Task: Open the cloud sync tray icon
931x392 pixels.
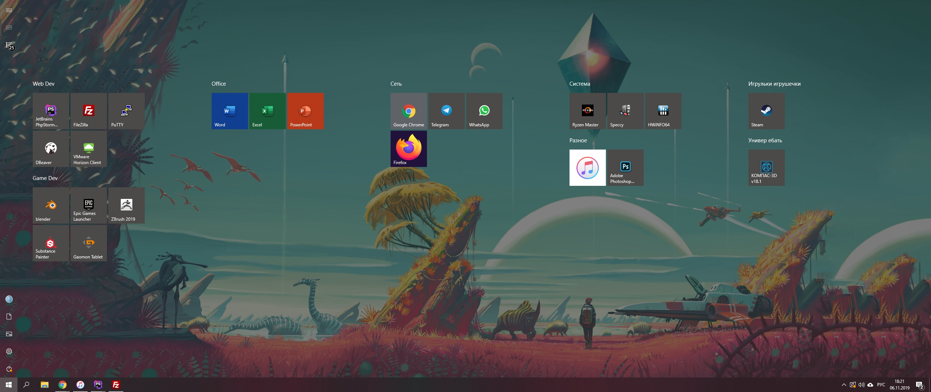Action: click(870, 385)
